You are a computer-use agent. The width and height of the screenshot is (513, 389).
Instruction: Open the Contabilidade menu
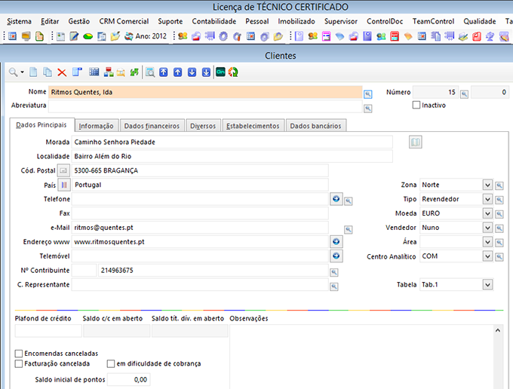click(214, 21)
